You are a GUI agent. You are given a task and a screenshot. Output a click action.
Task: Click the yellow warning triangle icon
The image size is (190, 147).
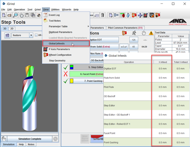pyautogui.click(x=151, y=33)
